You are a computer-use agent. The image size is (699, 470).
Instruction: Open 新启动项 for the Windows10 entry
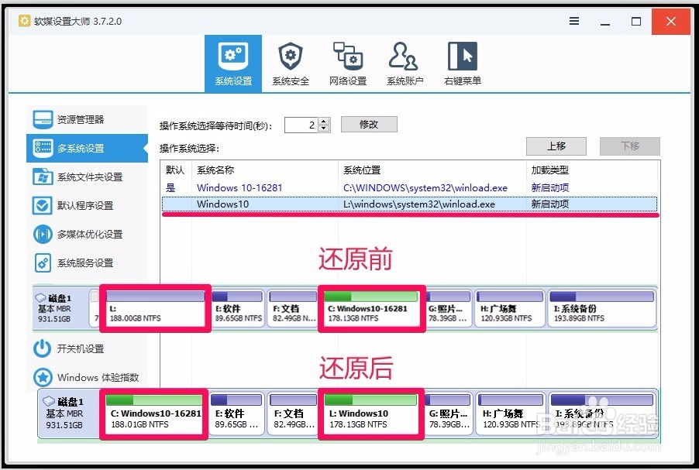[550, 204]
